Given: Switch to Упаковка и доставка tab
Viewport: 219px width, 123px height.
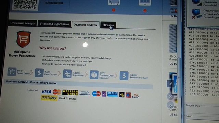Looking at the screenshot, I should click(54, 24).
